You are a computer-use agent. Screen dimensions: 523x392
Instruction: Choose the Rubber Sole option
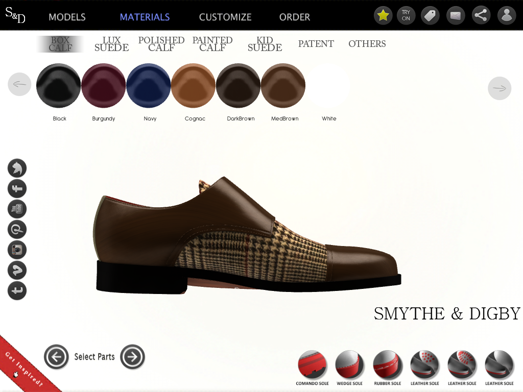pos(387,368)
